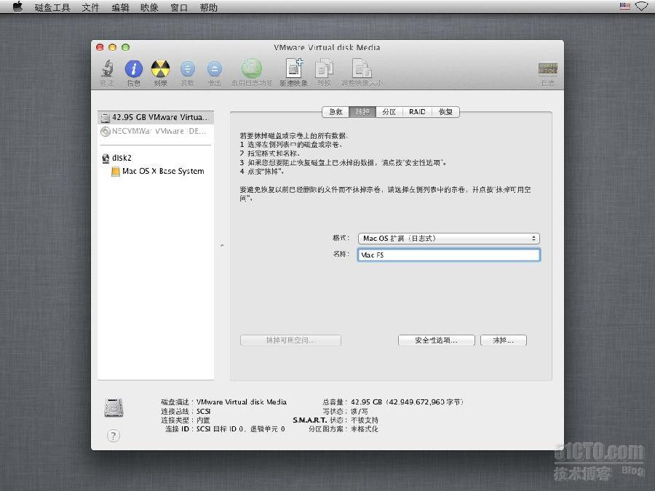Open the Wi-Fi status menu icon
Viewport: 655px width, 491px height.
tap(641, 7)
